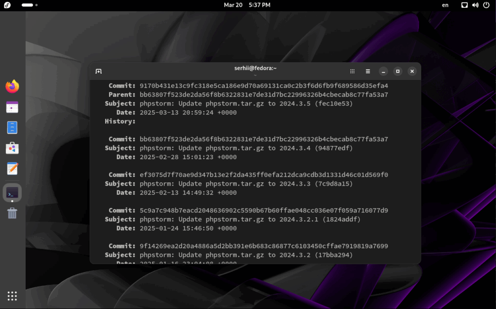Click the network status icon in top bar
The image size is (496, 309).
coord(465,5)
